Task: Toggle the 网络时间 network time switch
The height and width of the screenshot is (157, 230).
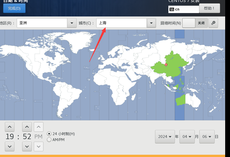Action: 195,23
